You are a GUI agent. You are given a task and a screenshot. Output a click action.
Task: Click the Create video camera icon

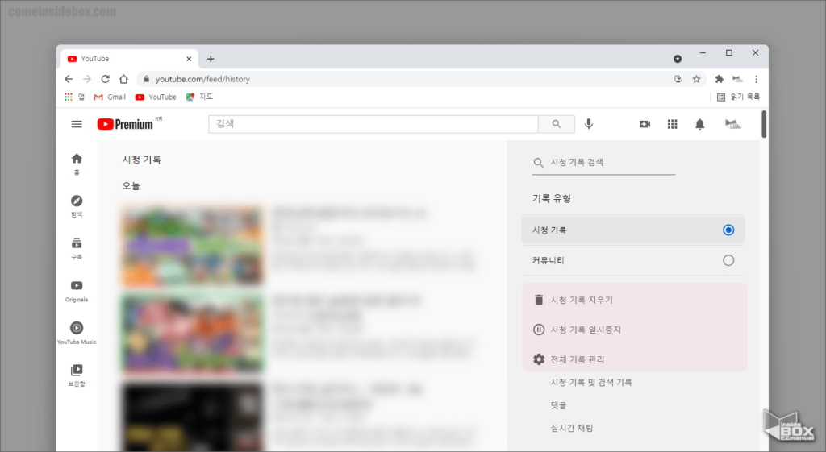point(645,124)
